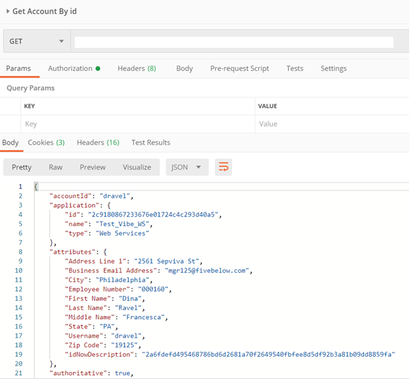The width and height of the screenshot is (417, 379).
Task: Open the GET method dropdown
Action: coord(36,41)
